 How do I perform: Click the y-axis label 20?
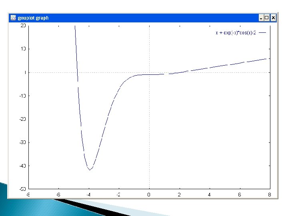[x=23, y=26]
